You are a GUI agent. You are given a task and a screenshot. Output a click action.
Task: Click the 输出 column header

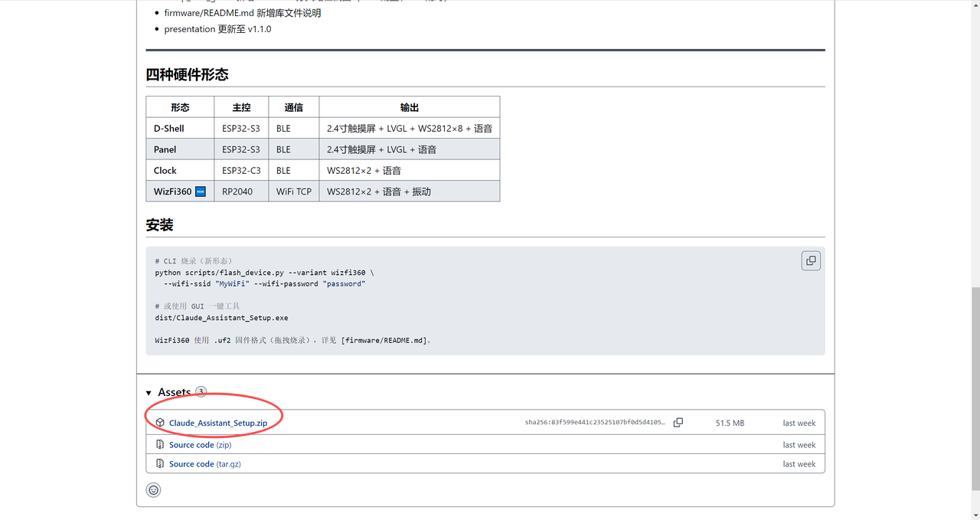410,107
